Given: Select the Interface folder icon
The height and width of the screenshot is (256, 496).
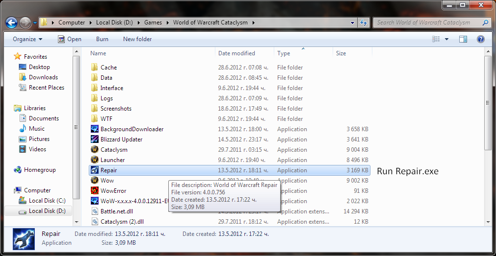Looking at the screenshot, I should (x=94, y=88).
